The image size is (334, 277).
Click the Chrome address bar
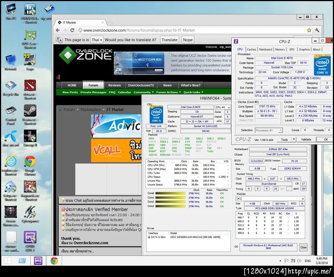(x=191, y=30)
